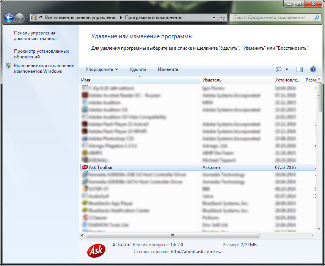The height and width of the screenshot is (266, 325).
Task: Select the "Все элементы панели управления" breadcrumb
Action: [x=81, y=17]
